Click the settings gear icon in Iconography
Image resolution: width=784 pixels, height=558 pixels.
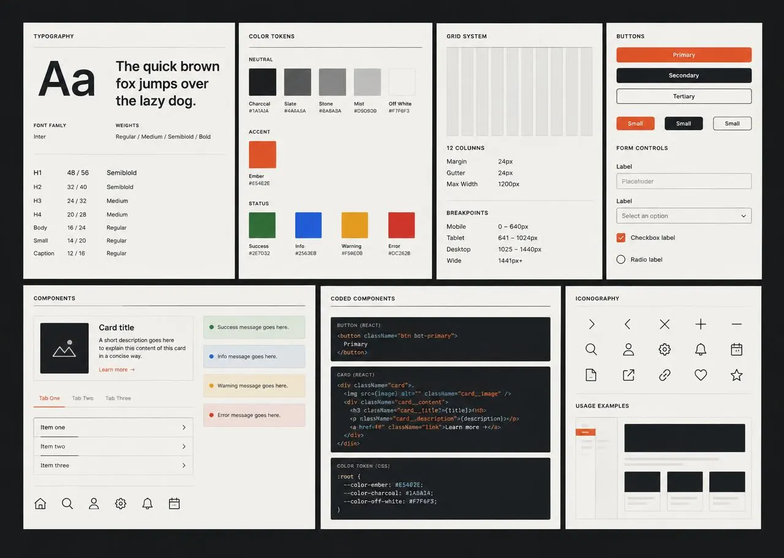(665, 349)
